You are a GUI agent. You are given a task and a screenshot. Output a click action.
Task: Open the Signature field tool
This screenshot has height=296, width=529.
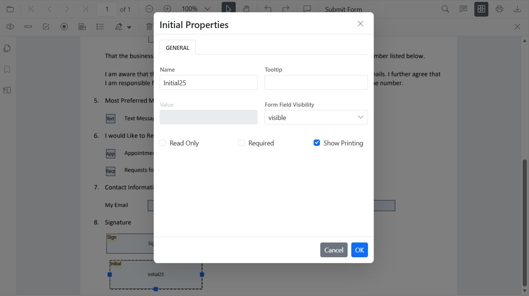point(118,26)
